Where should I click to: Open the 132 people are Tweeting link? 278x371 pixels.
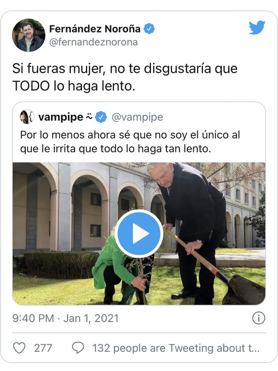point(176,348)
